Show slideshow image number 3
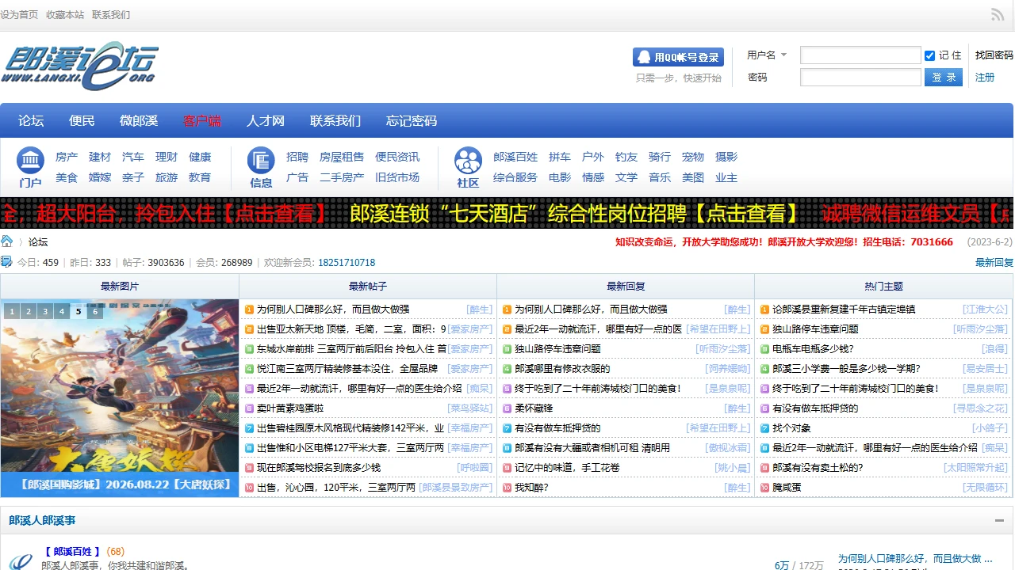The width and height of the screenshot is (1015, 570). [x=45, y=312]
